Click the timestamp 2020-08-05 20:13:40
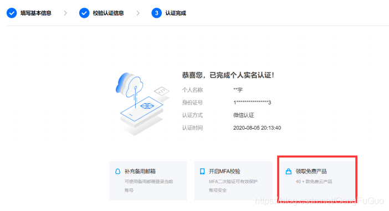Viewport: 389px width, 211px height. [257, 128]
